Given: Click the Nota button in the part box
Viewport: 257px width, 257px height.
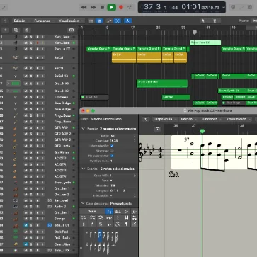Looking at the screenshot, I should 92,211.
